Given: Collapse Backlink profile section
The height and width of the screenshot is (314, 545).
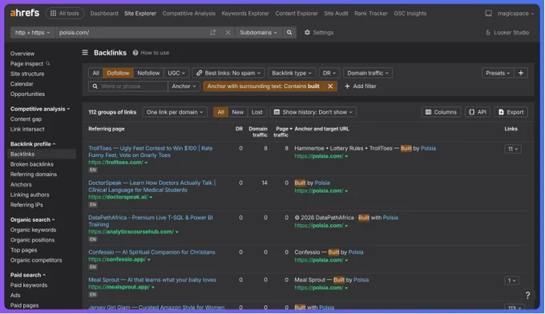Looking at the screenshot, I should coord(33,144).
